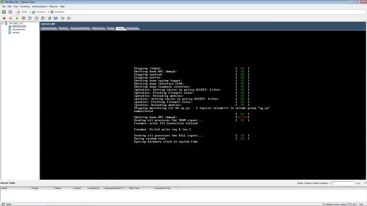This screenshot has width=367, height=206.
Task: Select the third VM below ubuntuserver
Action: (16, 33)
